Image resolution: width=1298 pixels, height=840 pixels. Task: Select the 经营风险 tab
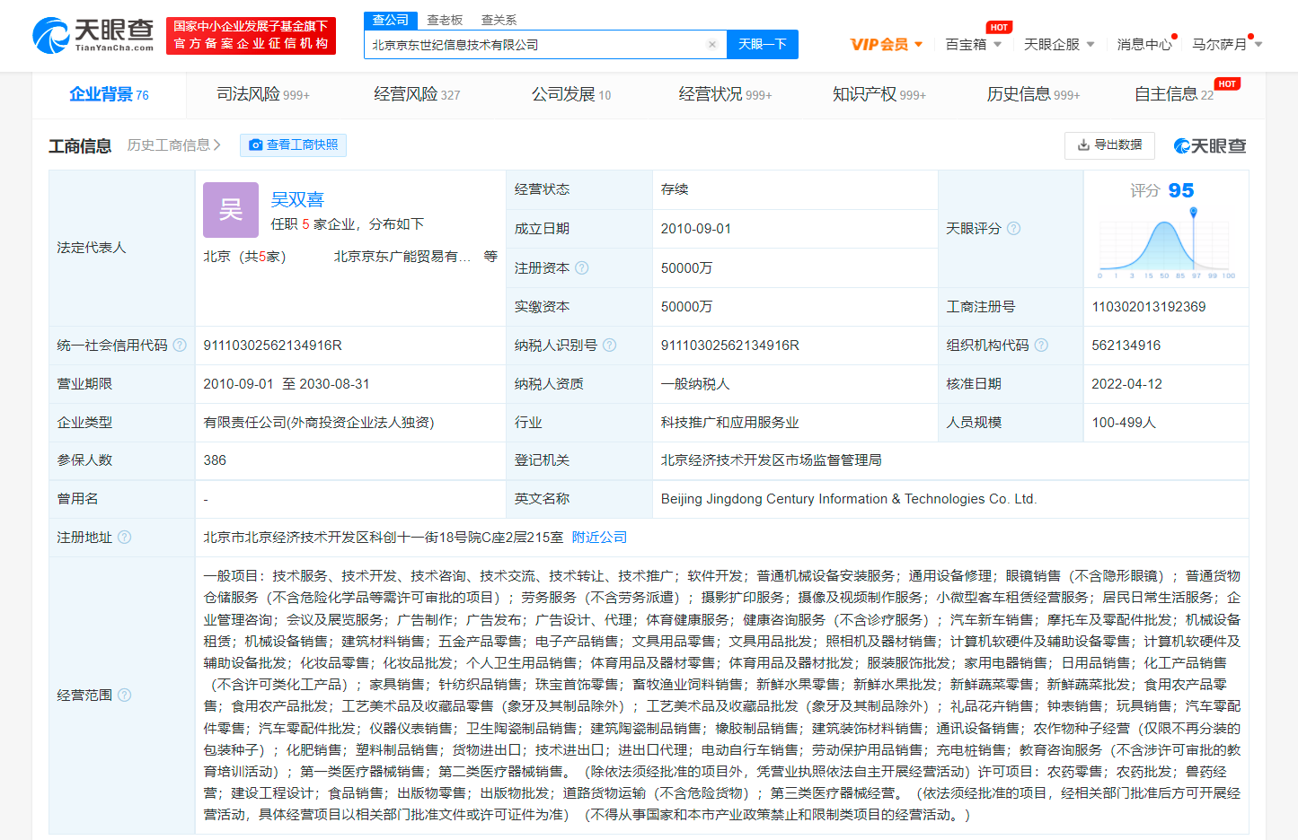pyautogui.click(x=417, y=94)
